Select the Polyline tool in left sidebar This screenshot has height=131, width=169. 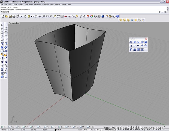(2, 29)
